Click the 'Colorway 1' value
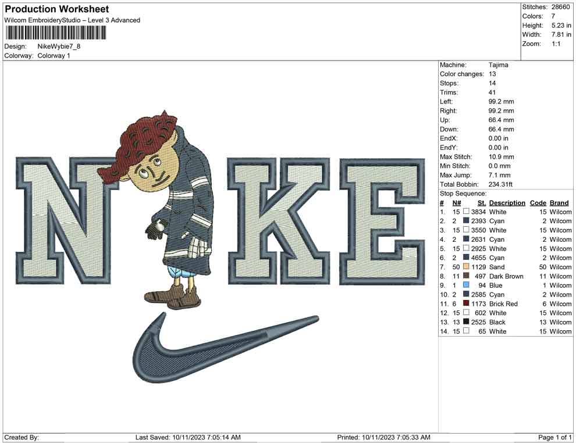Image resolution: width=576 pixels, height=443 pixels. (54, 56)
